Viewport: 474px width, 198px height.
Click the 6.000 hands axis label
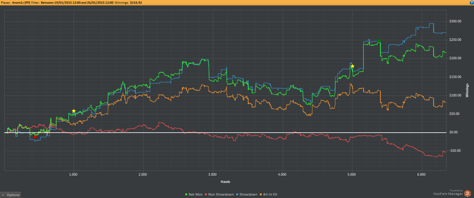(421, 175)
